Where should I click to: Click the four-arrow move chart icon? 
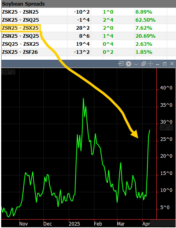(150, 64)
